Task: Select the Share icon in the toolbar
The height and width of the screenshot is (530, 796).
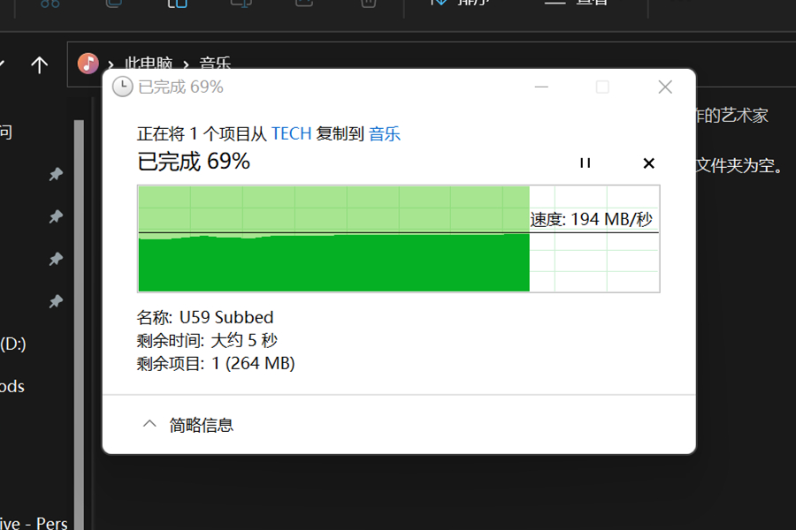Action: 302,4
